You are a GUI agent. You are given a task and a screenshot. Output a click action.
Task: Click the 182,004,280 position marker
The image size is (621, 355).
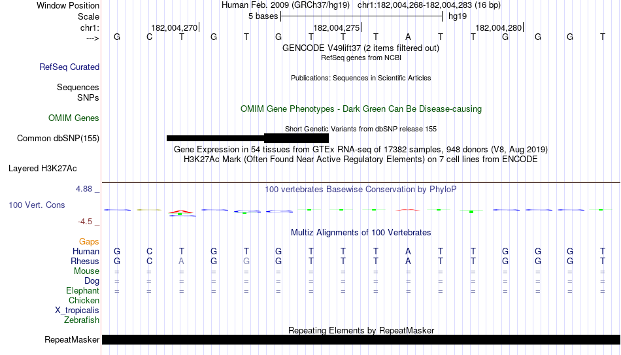point(499,27)
